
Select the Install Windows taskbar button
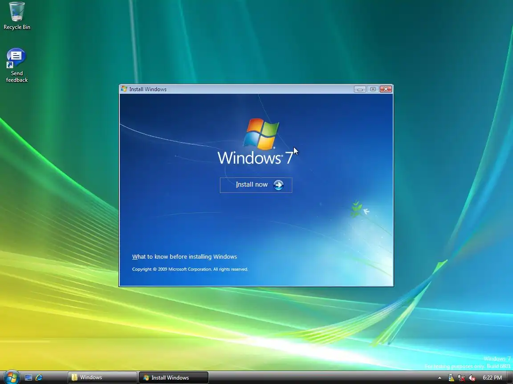click(x=174, y=377)
